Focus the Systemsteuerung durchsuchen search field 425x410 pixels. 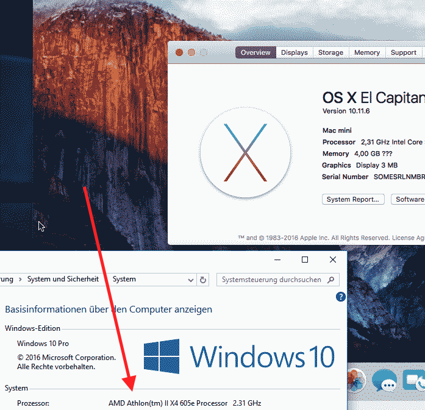pos(278,280)
